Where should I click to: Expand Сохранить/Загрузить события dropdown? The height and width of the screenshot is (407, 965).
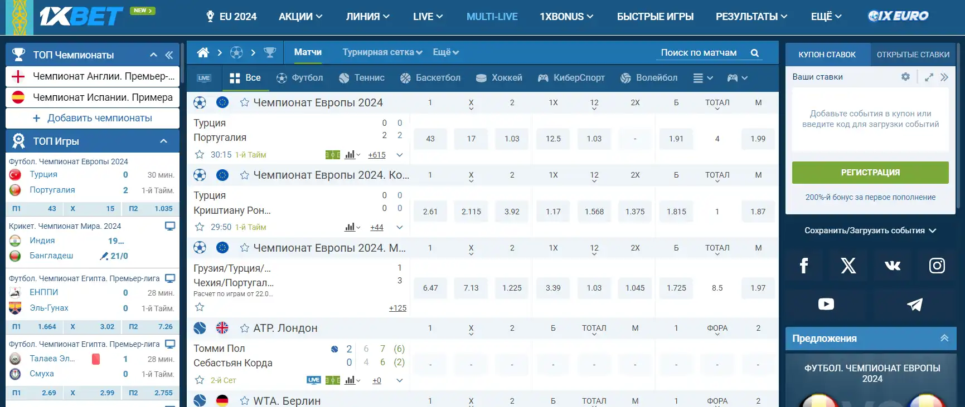click(x=870, y=231)
